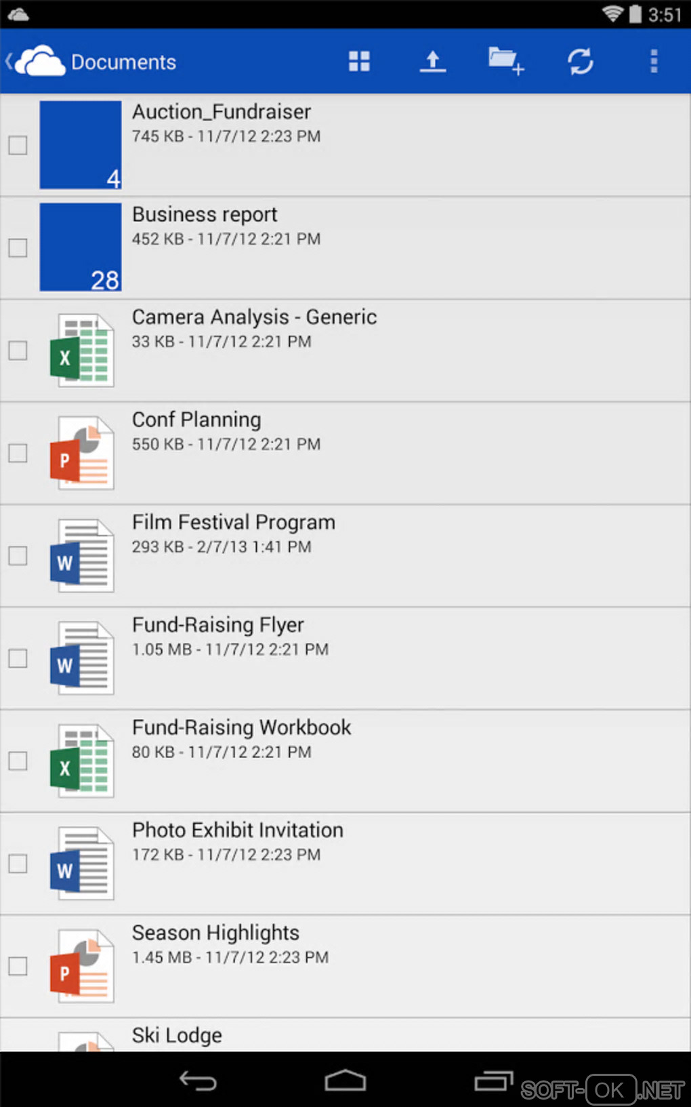Viewport: 691px width, 1107px height.
Task: Open the Auction_Fundraiser folder thumbnail
Action: [x=81, y=145]
